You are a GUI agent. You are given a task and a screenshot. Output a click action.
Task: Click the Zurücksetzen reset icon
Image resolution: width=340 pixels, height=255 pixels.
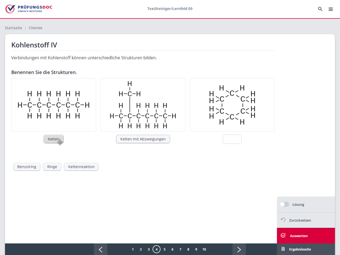pyautogui.click(x=283, y=220)
